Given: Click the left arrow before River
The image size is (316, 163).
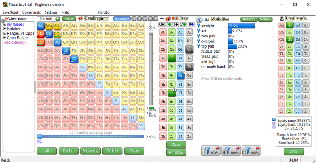Looking at the screenshot, I should 162,19.
